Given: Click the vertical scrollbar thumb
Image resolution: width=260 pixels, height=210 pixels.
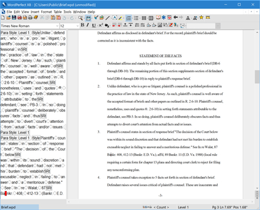Looking at the screenshot, I should coord(257,77).
